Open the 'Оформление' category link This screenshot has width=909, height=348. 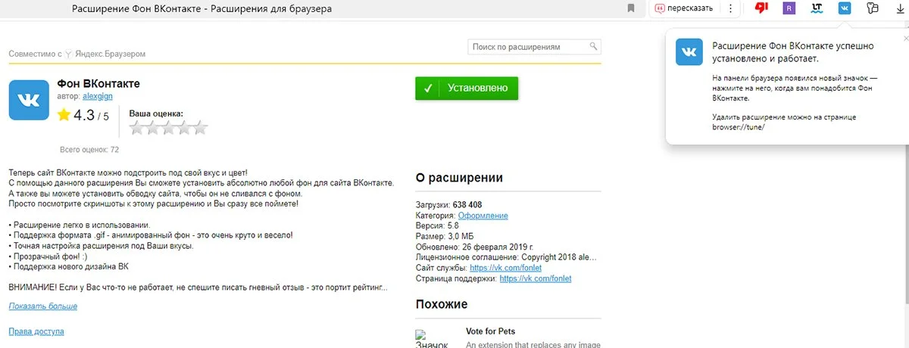point(483,216)
